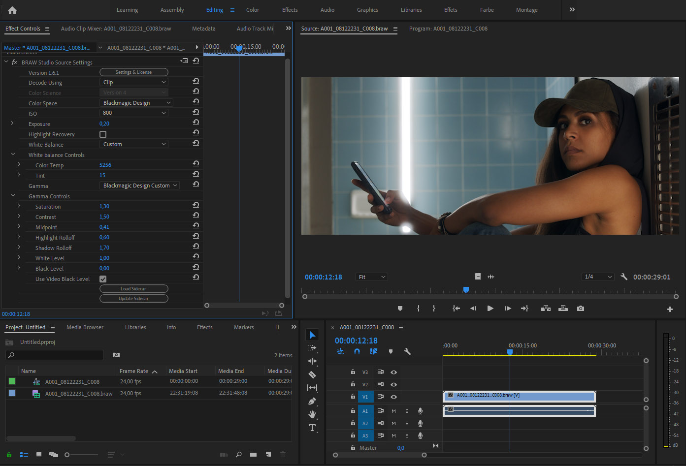Collapse the Gamma Controls section
686x466 pixels.
point(13,196)
